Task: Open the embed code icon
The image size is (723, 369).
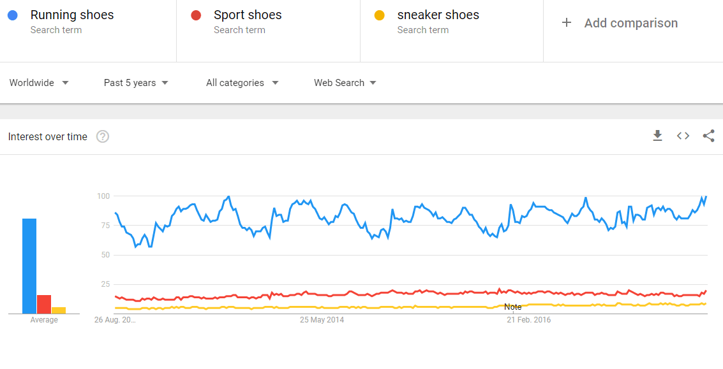Action: tap(683, 136)
